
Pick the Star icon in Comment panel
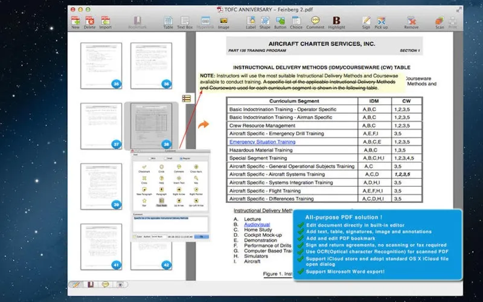(x=144, y=201)
